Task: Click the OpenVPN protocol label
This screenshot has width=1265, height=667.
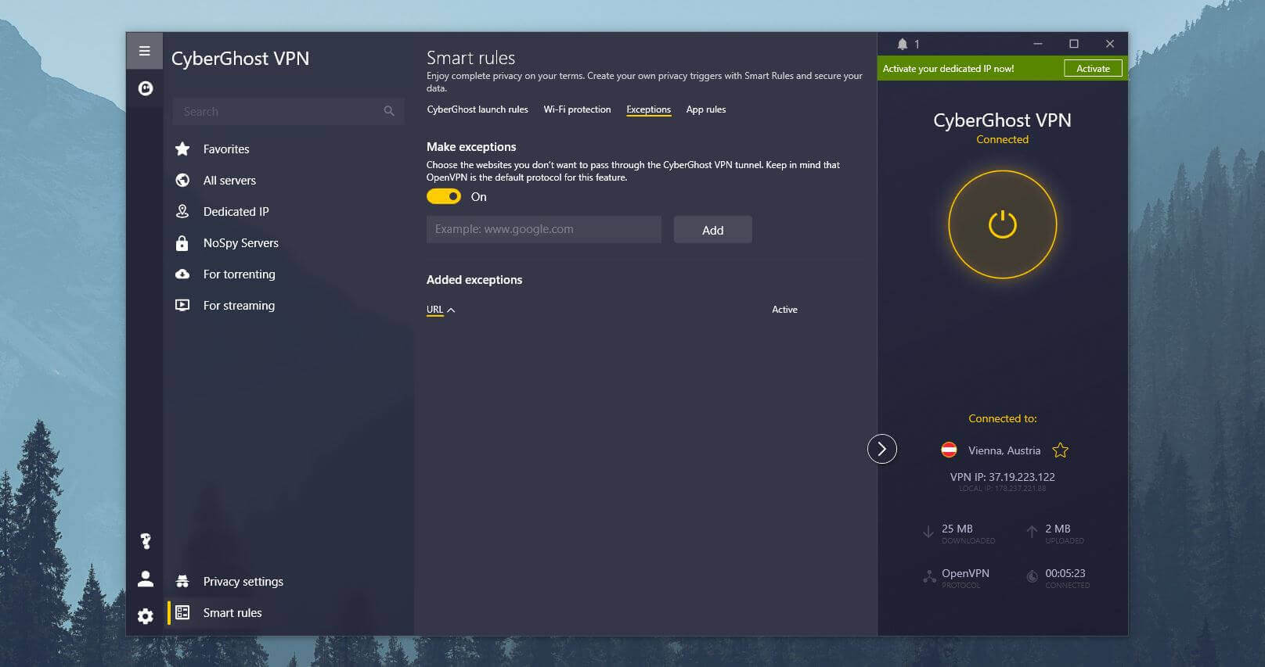Action: [x=965, y=573]
